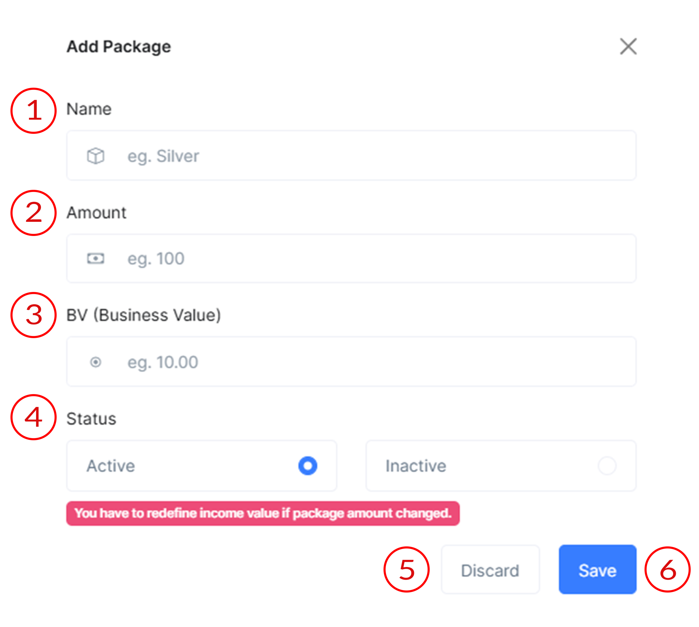The width and height of the screenshot is (699, 627).
Task: Click the red circled number 4 marker
Action: [34, 417]
